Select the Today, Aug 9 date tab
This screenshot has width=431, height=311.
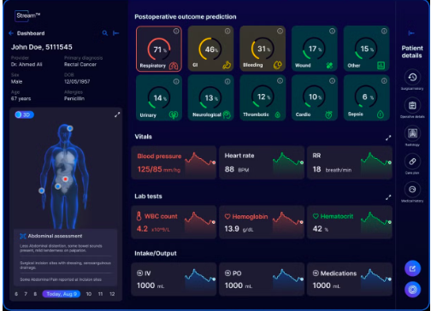[62, 294]
